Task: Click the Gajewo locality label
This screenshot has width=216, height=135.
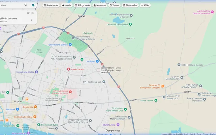Action: pyautogui.click(x=81, y=16)
